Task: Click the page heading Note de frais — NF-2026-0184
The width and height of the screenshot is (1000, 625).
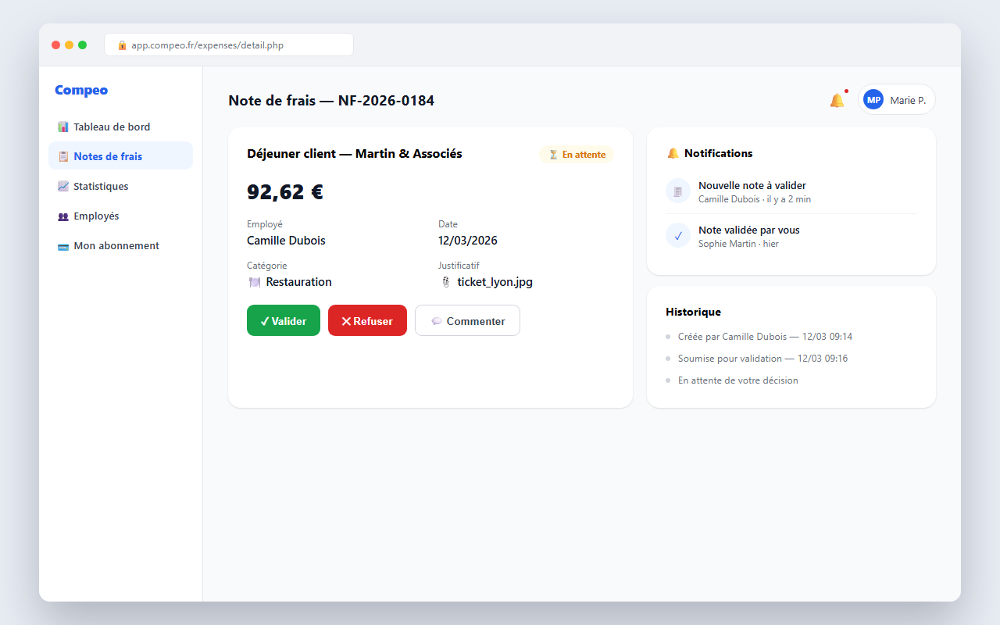Action: coord(331,101)
